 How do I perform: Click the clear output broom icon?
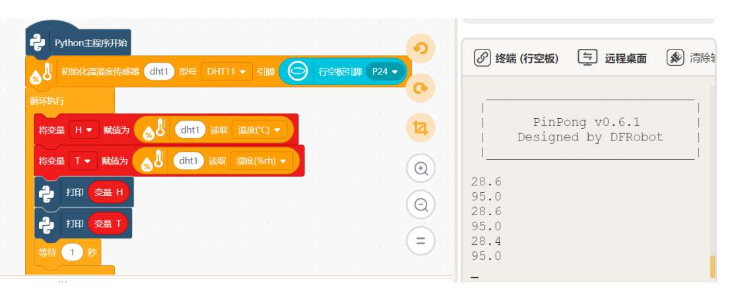point(675,58)
